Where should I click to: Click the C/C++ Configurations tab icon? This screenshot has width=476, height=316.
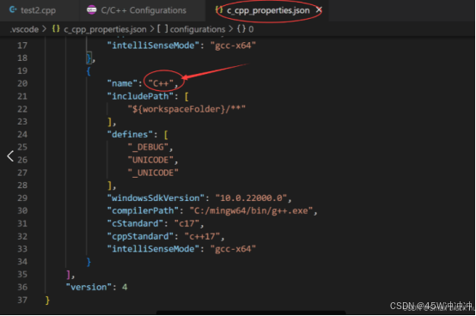tap(91, 10)
